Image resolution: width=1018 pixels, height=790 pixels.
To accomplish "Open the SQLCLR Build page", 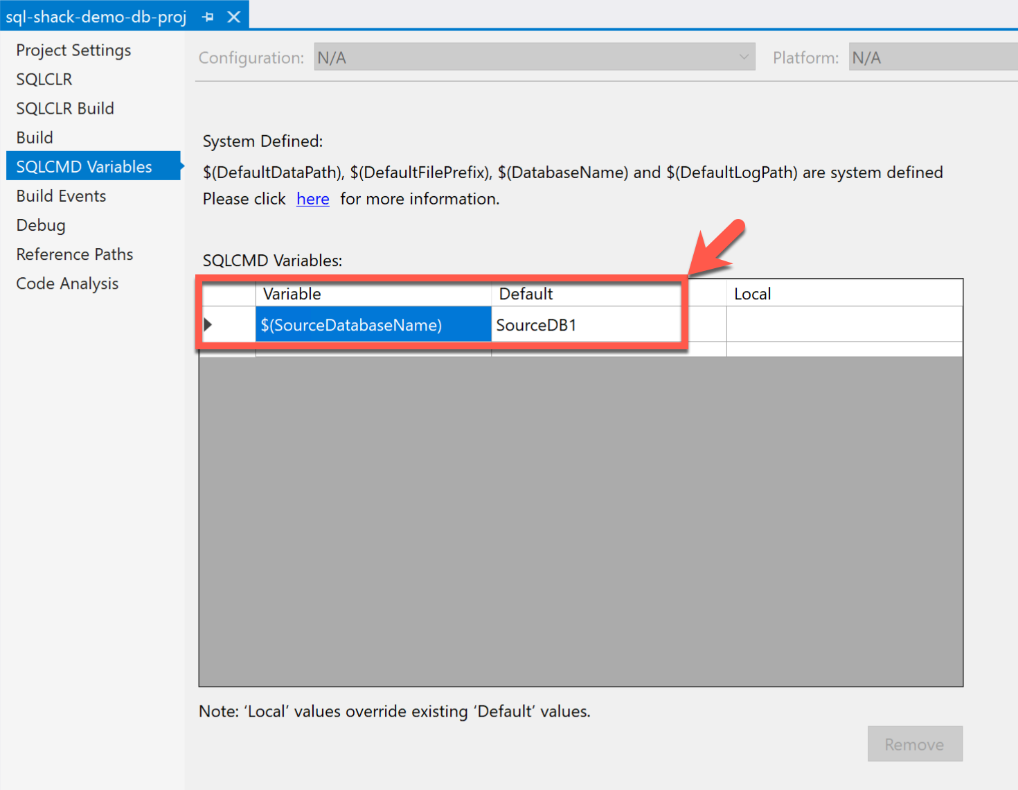I will [65, 109].
